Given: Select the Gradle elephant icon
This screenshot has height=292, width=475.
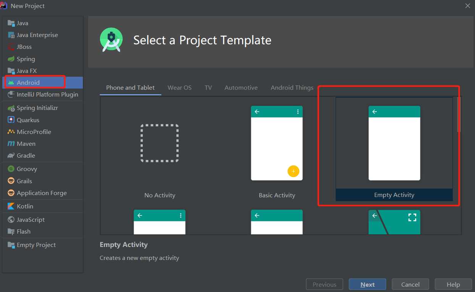Looking at the screenshot, I should click(11, 156).
